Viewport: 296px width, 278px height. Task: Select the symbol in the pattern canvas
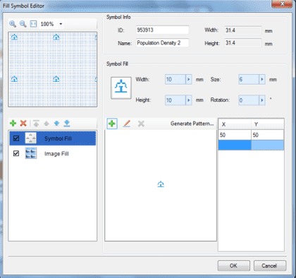pos(161,184)
